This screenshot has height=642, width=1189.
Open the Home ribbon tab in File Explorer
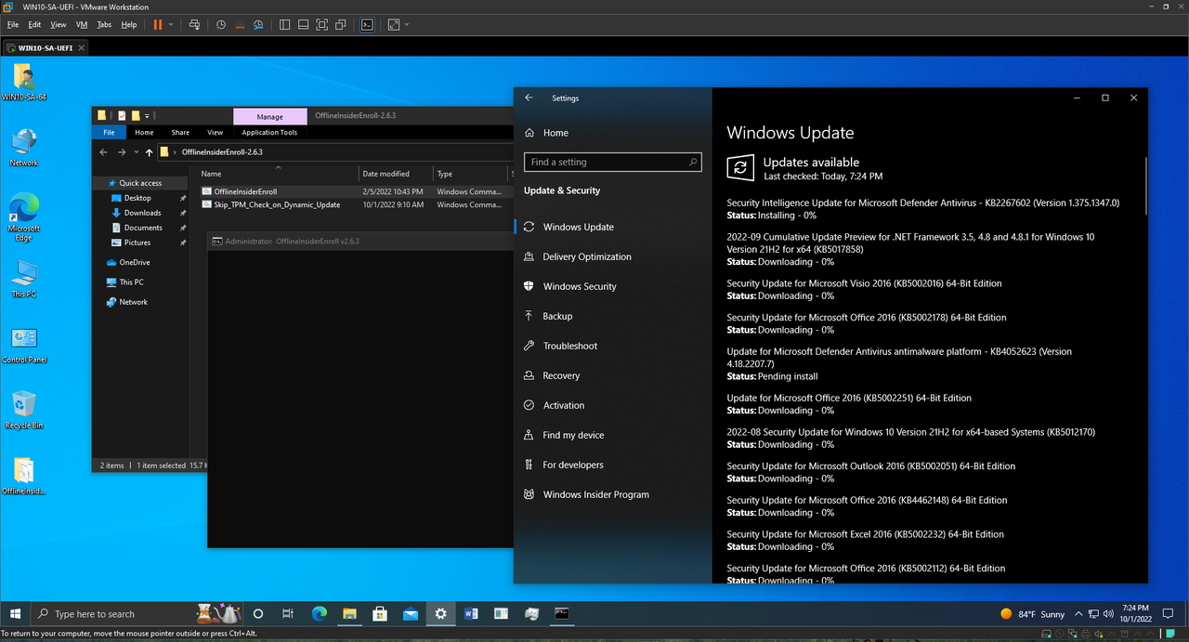(144, 133)
